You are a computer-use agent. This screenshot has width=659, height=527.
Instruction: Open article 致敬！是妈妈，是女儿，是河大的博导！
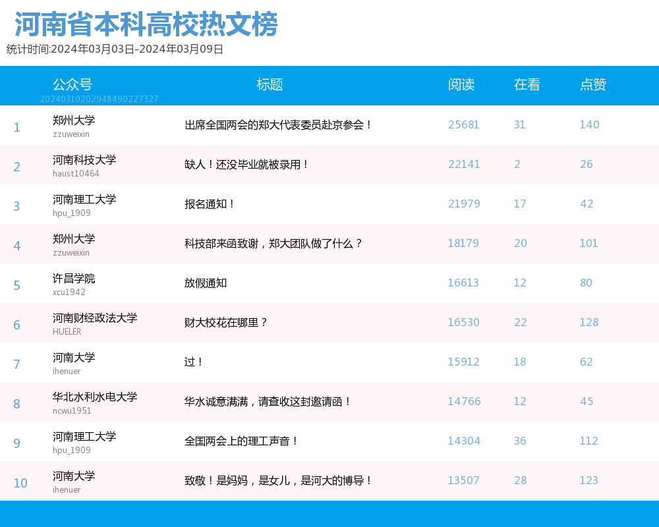point(277,480)
